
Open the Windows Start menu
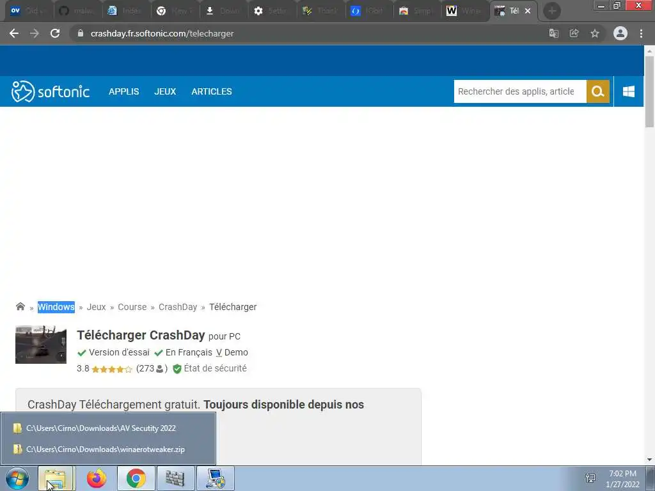[x=17, y=478]
